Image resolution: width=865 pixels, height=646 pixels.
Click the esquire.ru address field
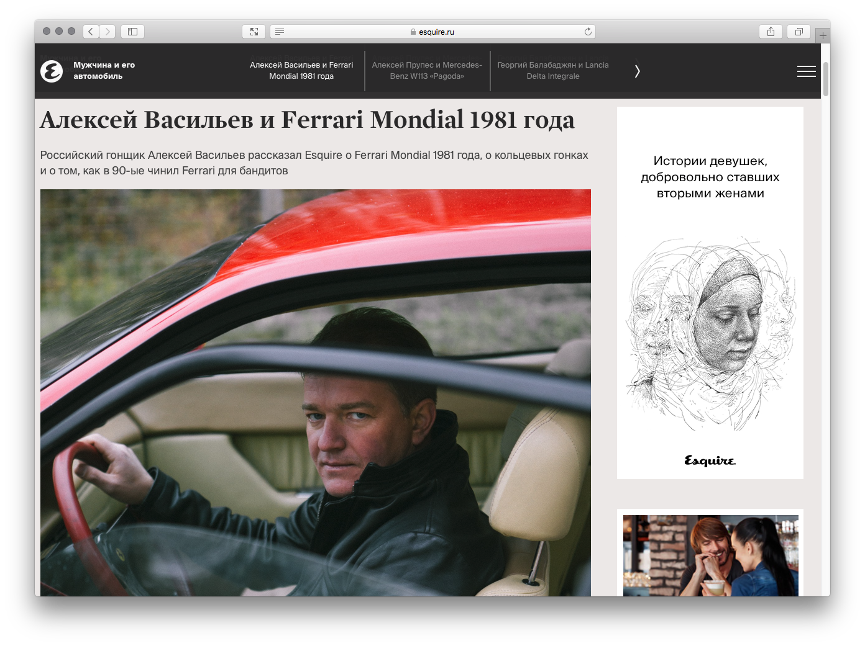point(433,32)
